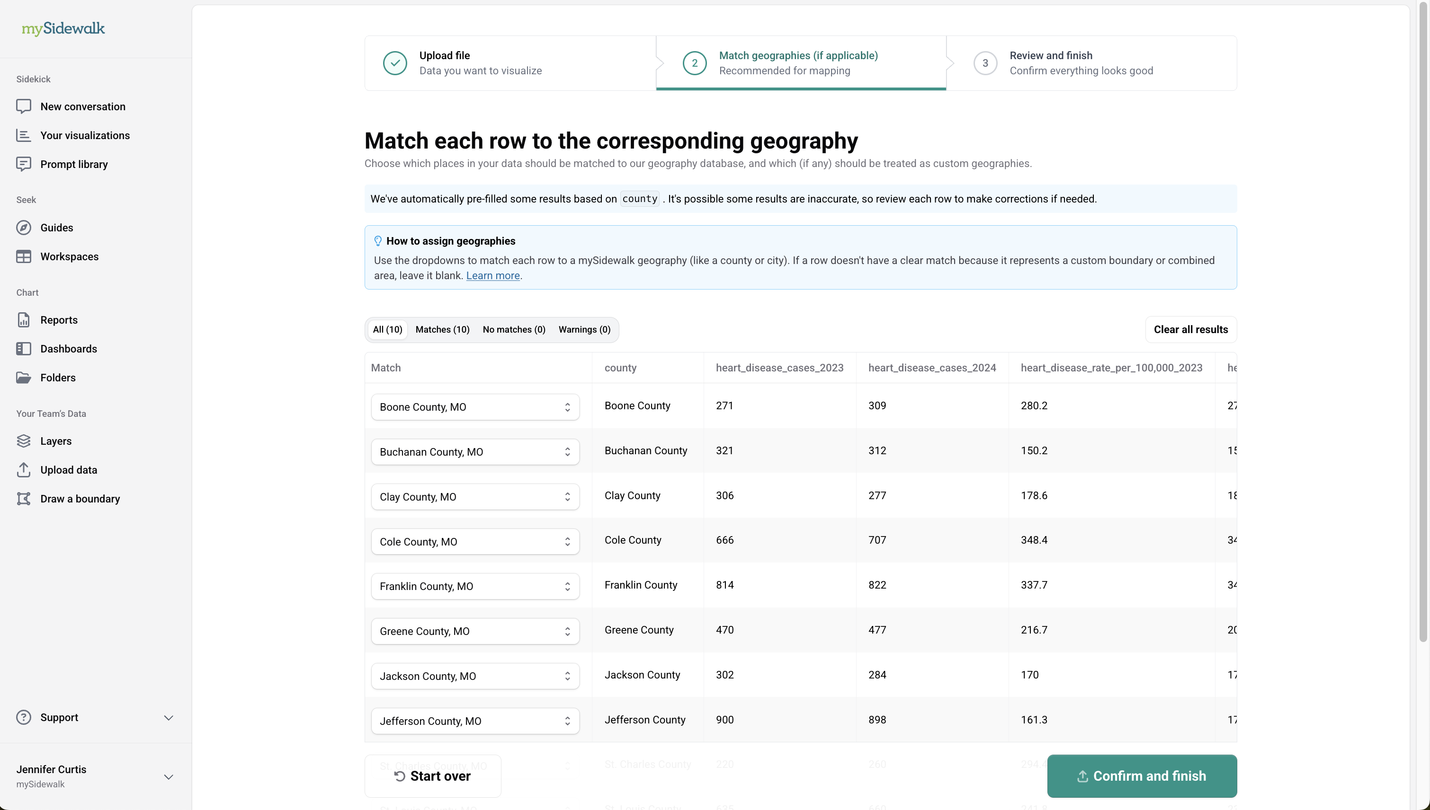Follow the Learn more link
The image size is (1430, 810).
coord(492,276)
